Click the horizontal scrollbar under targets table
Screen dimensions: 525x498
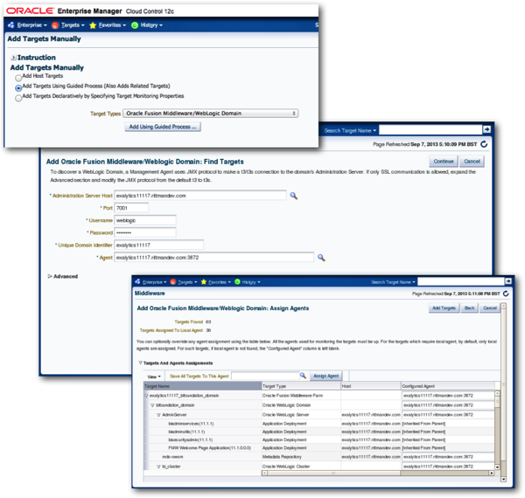(378, 473)
